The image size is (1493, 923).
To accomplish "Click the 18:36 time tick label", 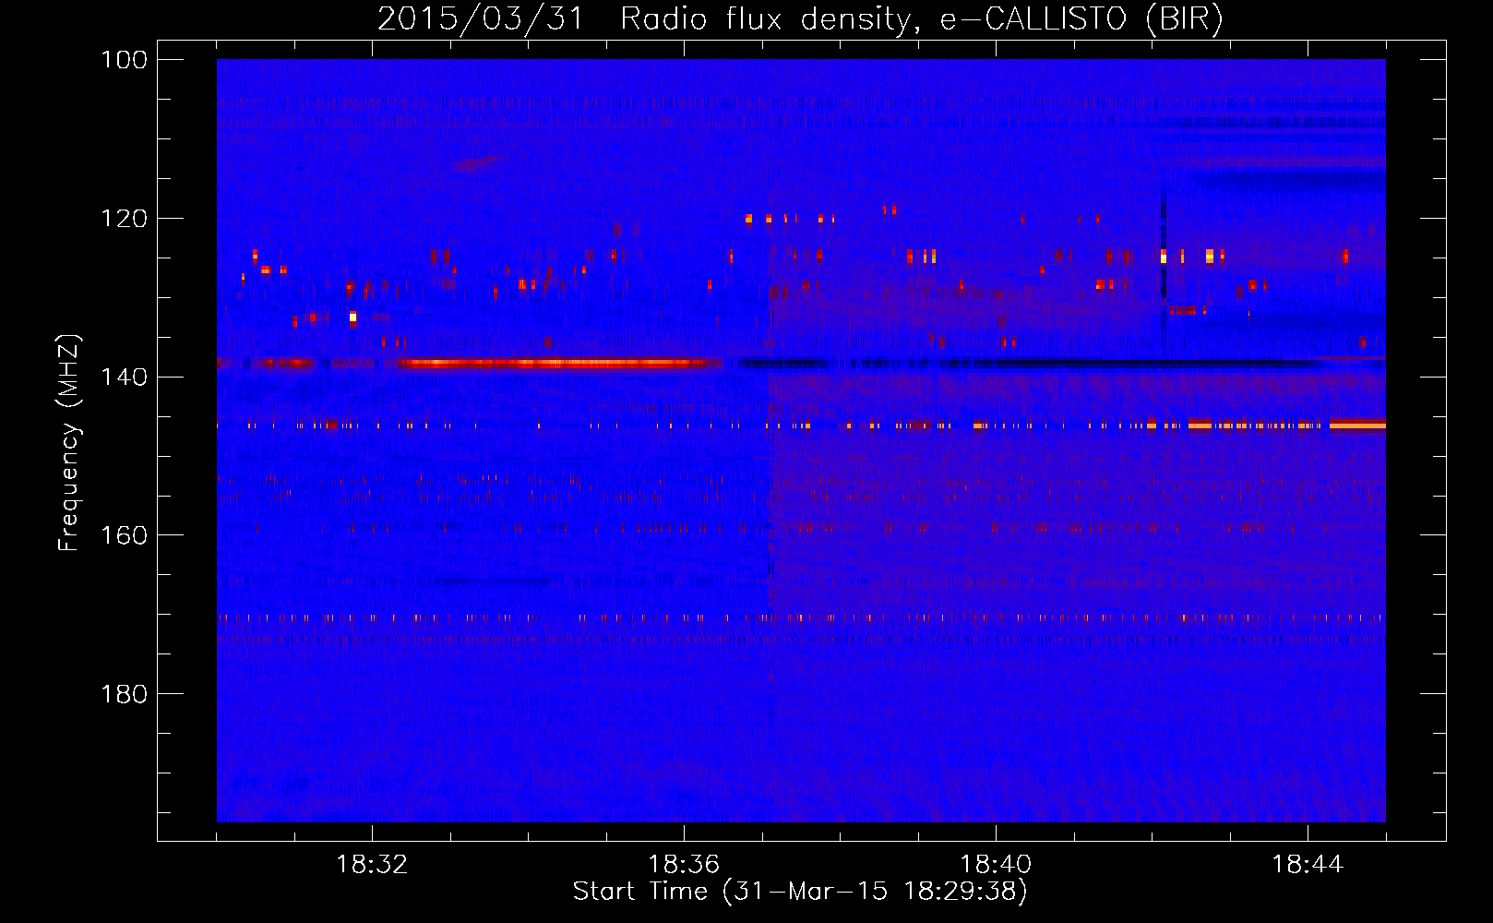I will click(x=684, y=865).
